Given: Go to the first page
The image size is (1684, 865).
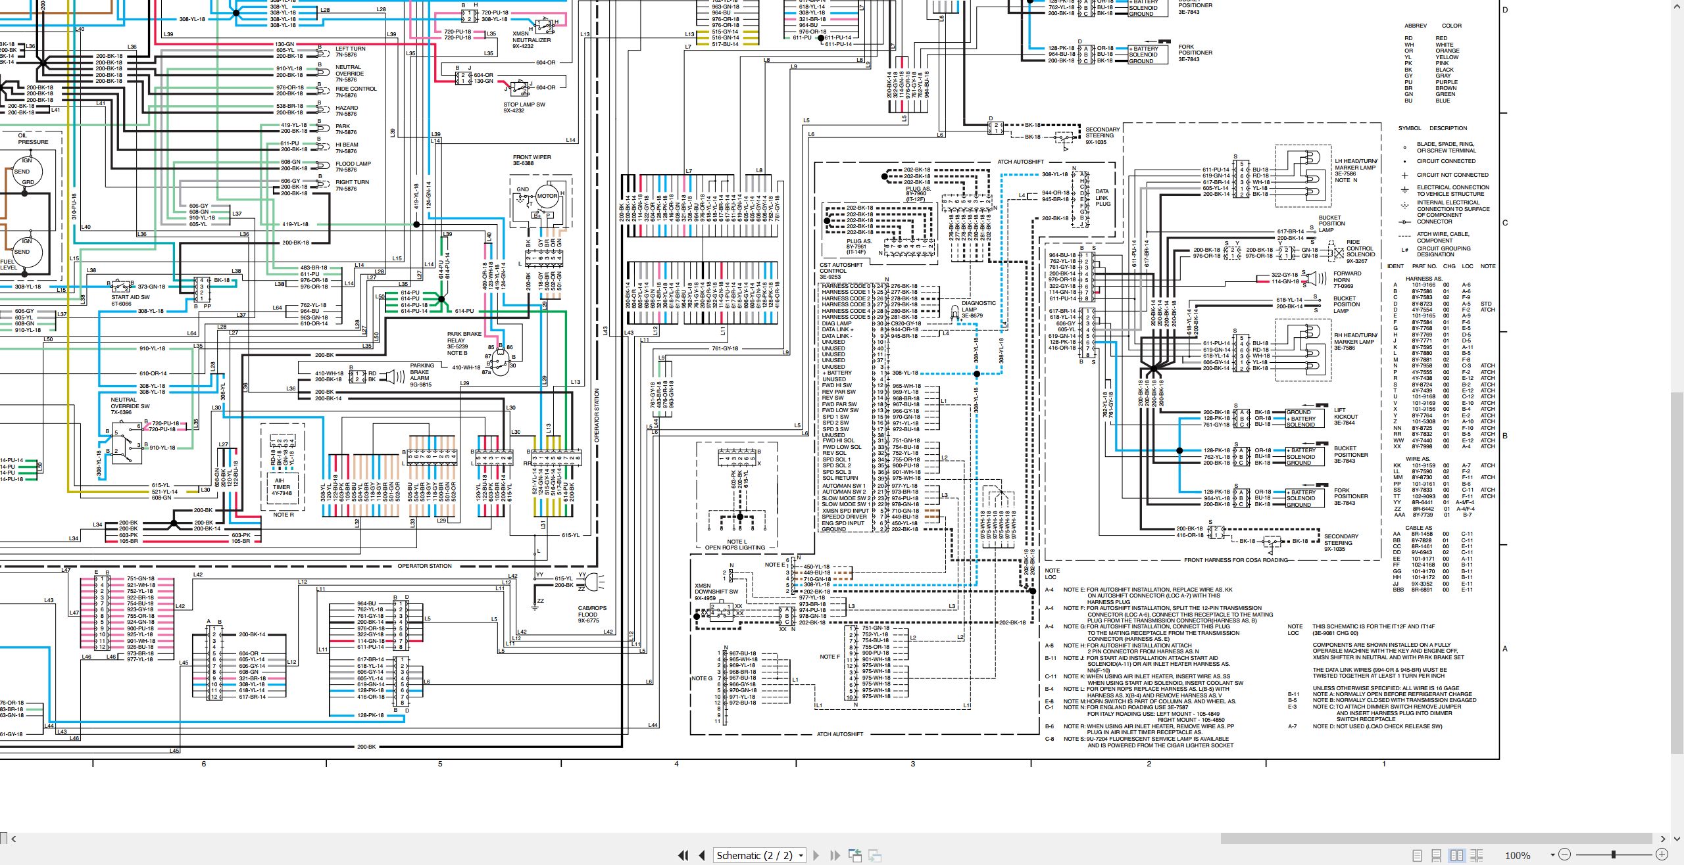Looking at the screenshot, I should coord(683,855).
